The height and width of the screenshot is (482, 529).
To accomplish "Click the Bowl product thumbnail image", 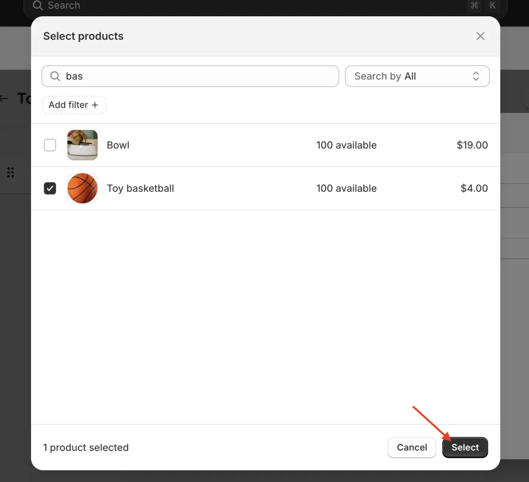I will tap(82, 145).
